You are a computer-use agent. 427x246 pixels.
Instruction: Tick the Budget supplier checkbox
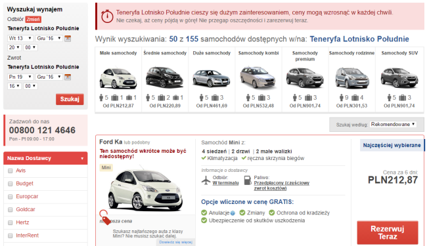tap(11, 184)
